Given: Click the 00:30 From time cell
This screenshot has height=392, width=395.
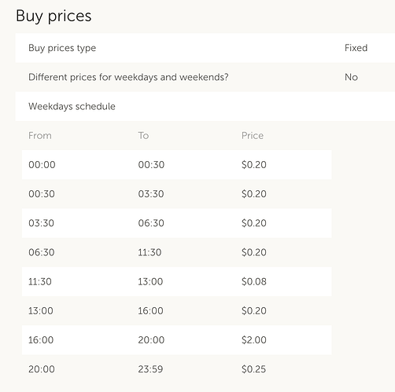Looking at the screenshot, I should 42,194.
